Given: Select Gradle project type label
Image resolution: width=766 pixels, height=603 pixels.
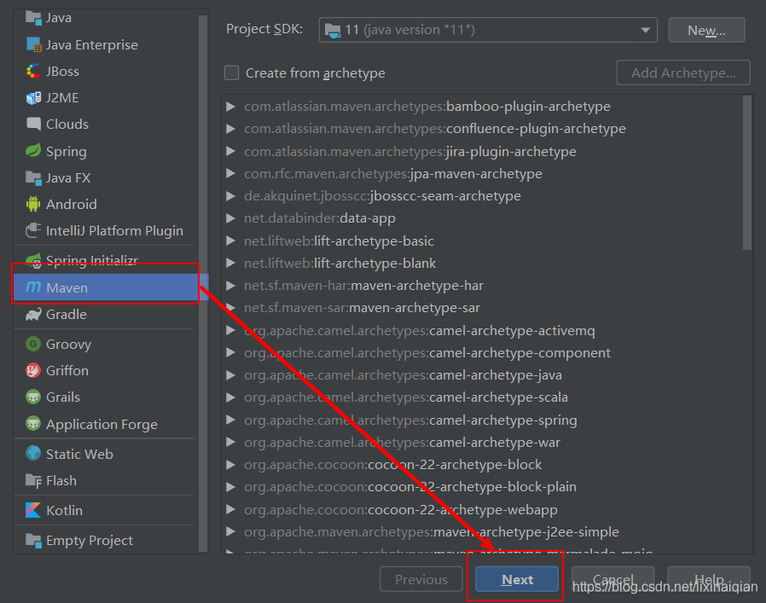Looking at the screenshot, I should coord(66,314).
